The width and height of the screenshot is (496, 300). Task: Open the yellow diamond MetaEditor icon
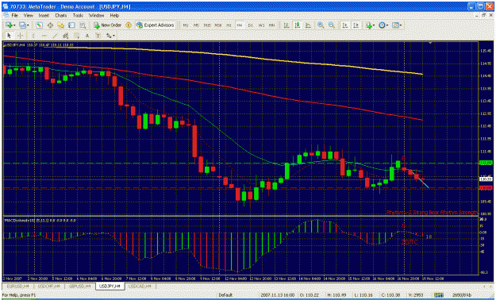coord(129,25)
